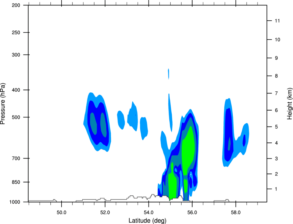This screenshot has height=224, width=293.
Task: Click the 500 pressure tick label
Action: point(16,117)
